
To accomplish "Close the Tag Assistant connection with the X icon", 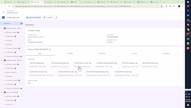I will (x=3, y=12).
